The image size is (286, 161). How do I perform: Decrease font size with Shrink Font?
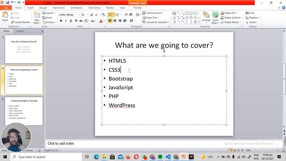click(x=97, y=15)
